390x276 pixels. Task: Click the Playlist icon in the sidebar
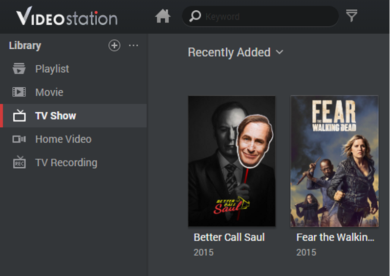tap(19, 69)
